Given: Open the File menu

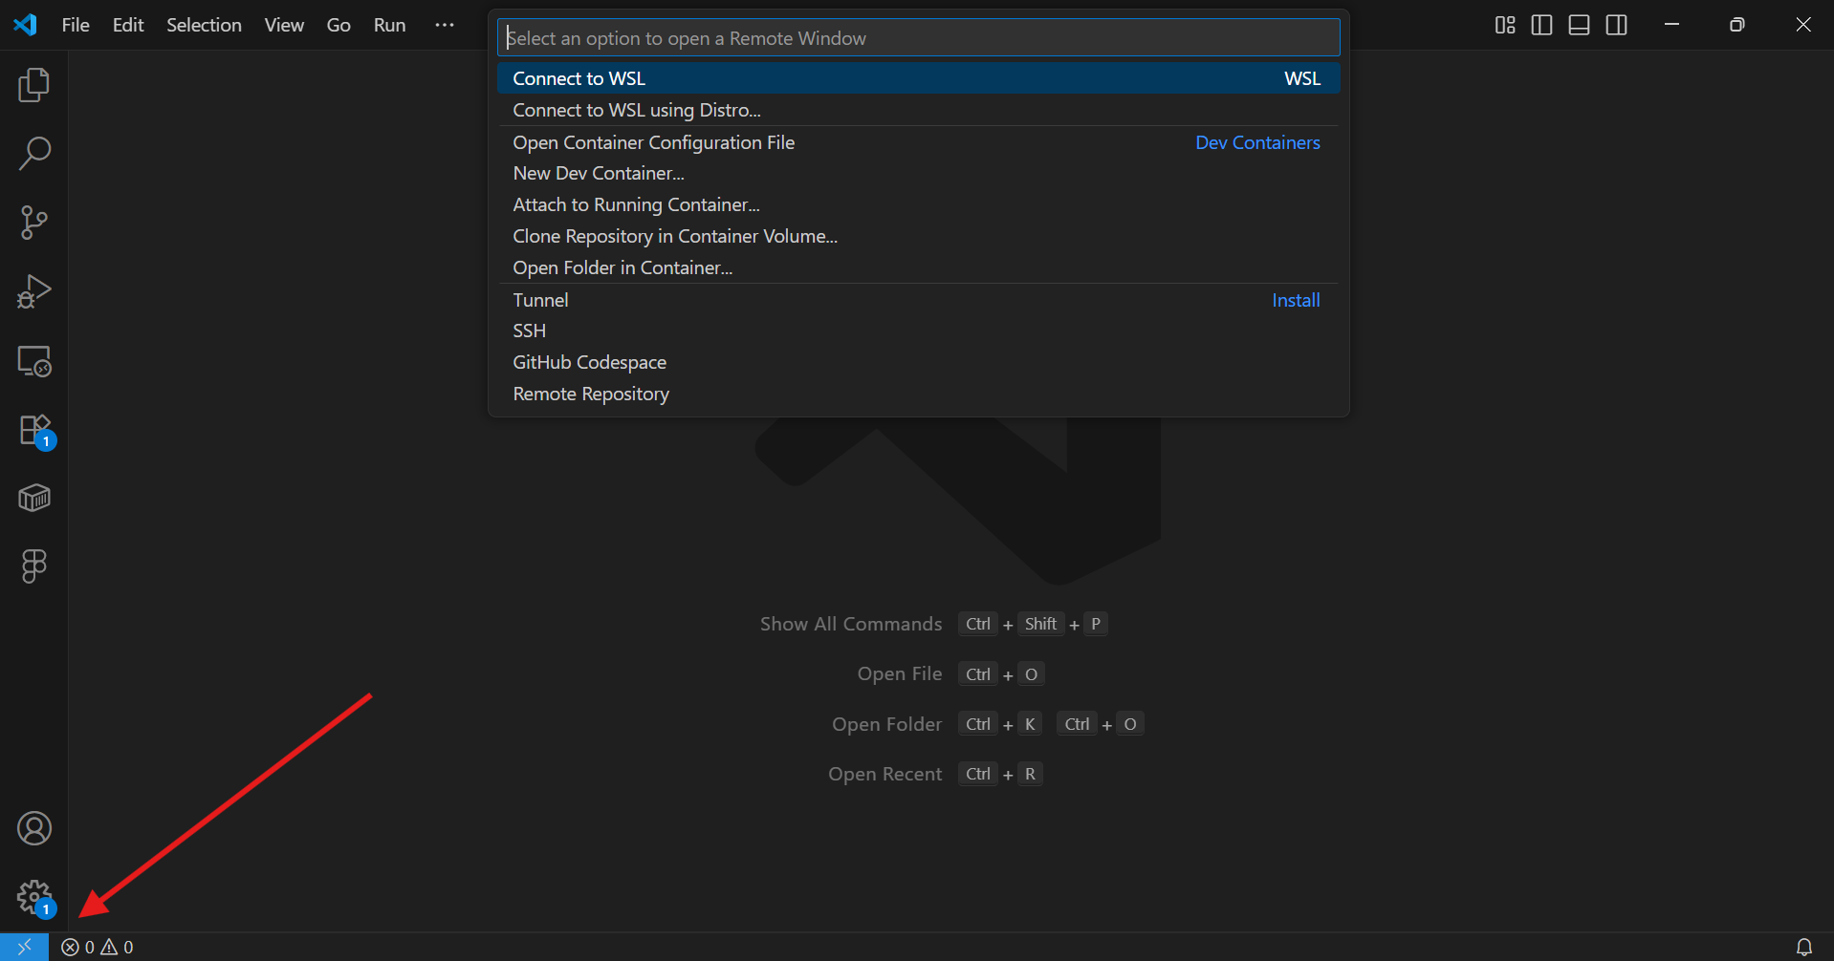Looking at the screenshot, I should [76, 25].
